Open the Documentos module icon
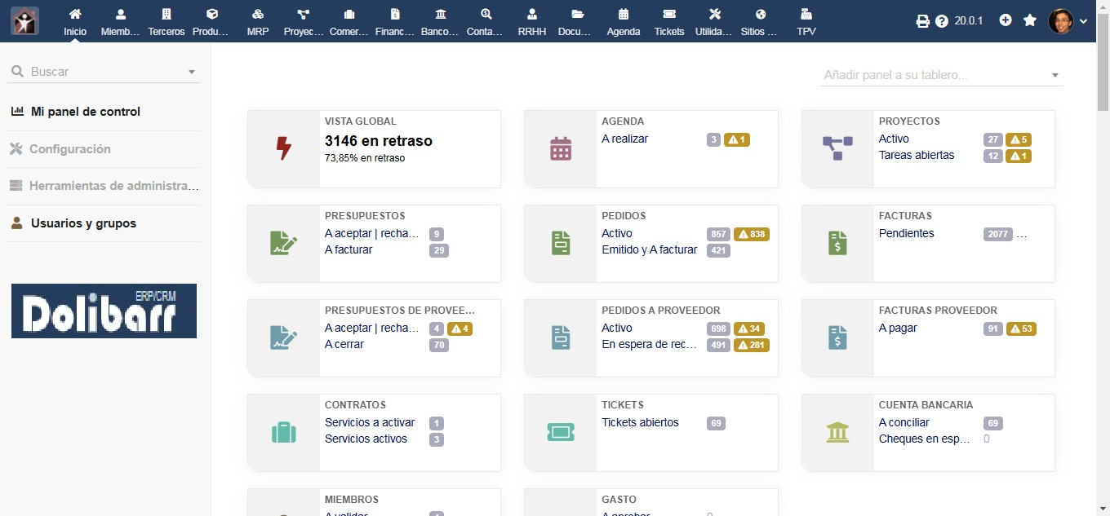Viewport: 1110px width, 516px height. 578,22
